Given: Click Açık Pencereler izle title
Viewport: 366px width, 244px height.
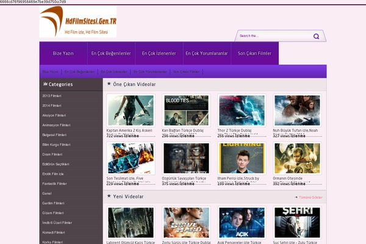Looking at the screenshot, I should click(240, 242).
